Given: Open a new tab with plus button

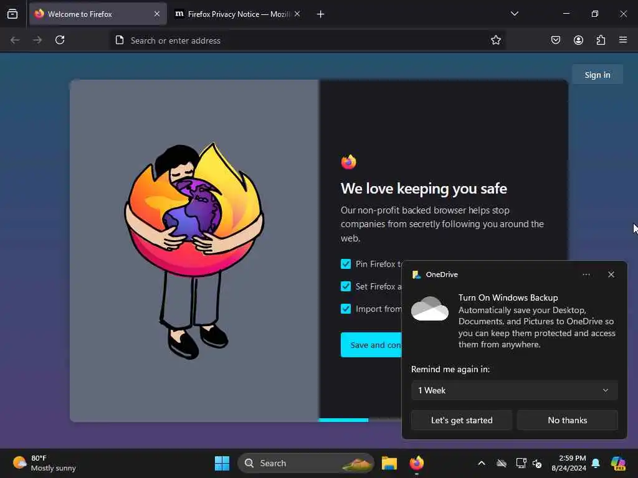Looking at the screenshot, I should [321, 14].
